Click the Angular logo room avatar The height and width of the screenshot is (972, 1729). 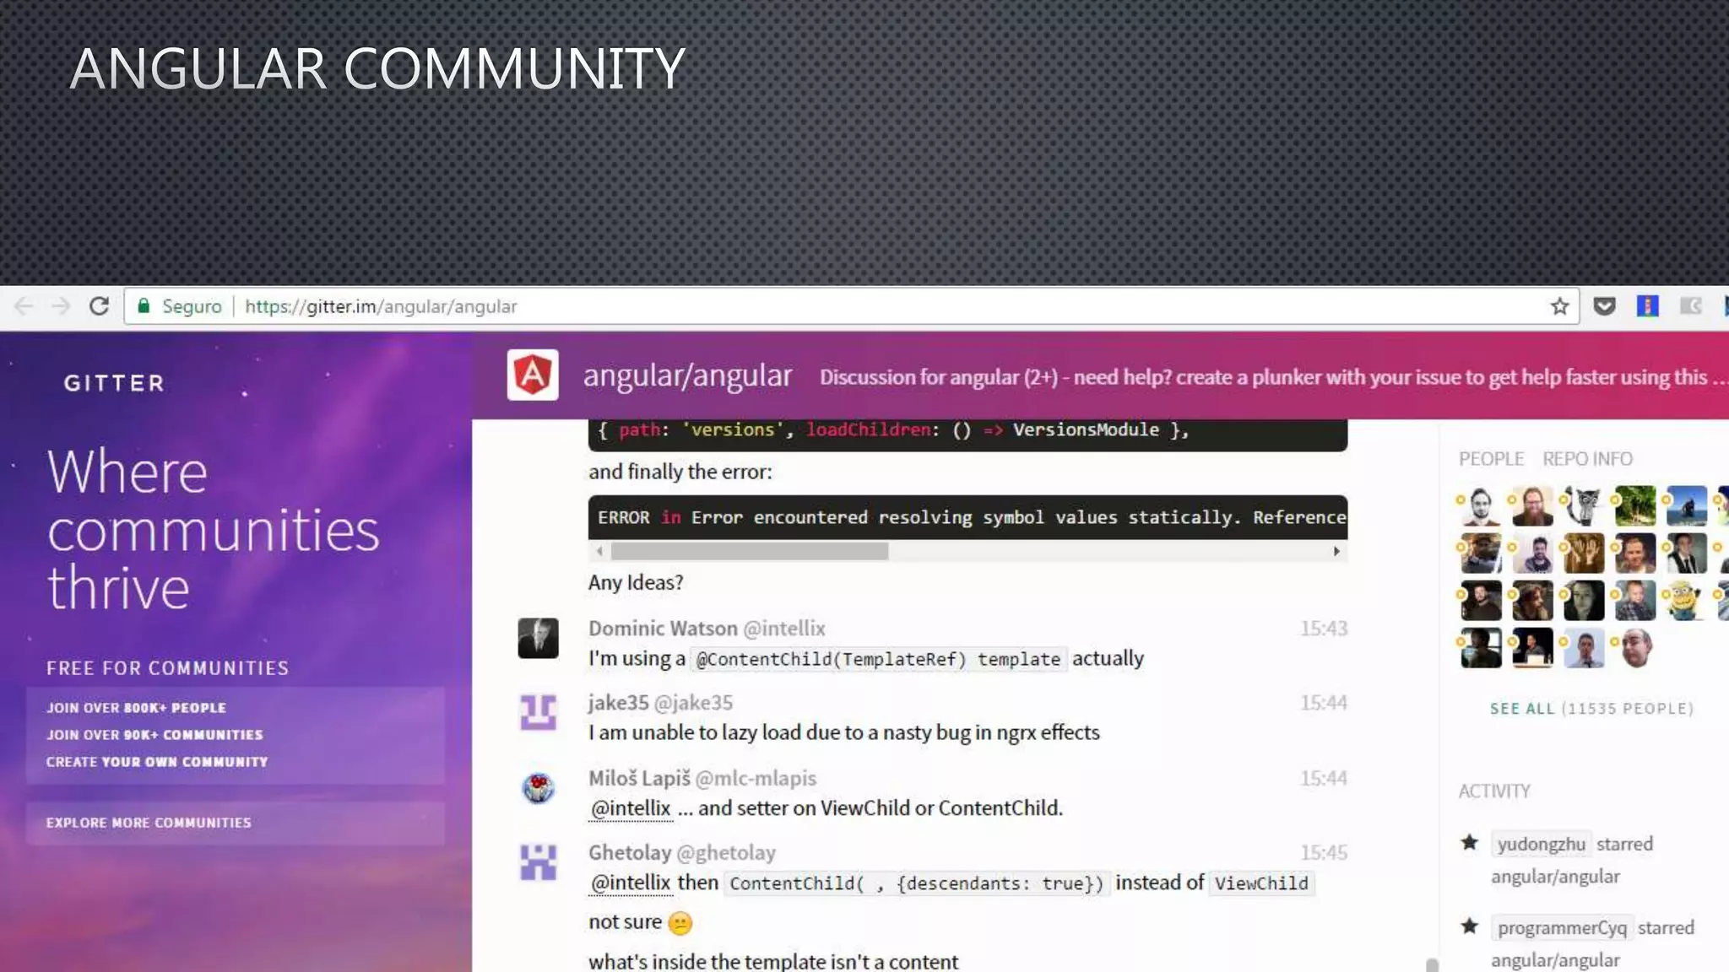tap(533, 375)
